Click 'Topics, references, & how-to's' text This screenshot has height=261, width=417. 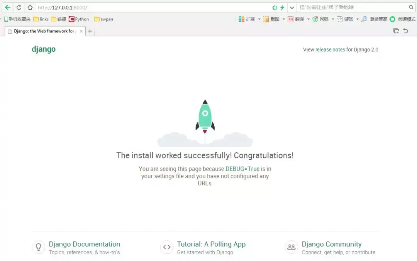(84, 252)
